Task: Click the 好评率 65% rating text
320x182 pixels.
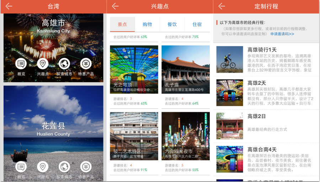Action: (130, 104)
